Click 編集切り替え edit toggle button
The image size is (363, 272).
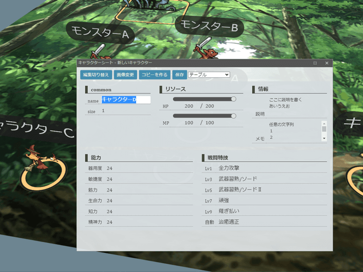click(96, 74)
